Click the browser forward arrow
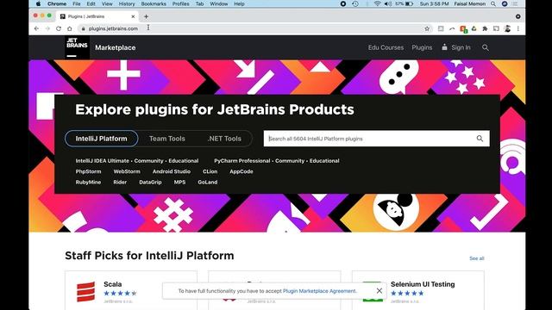552x310 pixels. pyautogui.click(x=47, y=28)
